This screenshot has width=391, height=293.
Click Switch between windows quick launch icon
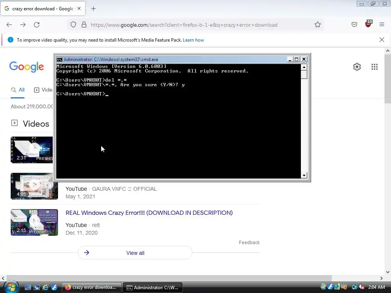pos(37,288)
